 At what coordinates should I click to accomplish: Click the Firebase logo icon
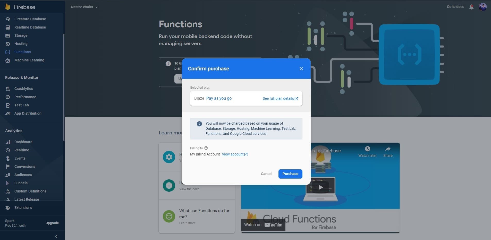click(x=8, y=7)
